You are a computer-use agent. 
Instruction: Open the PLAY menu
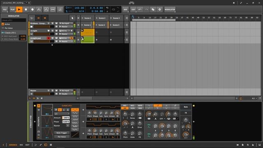coord(13,9)
